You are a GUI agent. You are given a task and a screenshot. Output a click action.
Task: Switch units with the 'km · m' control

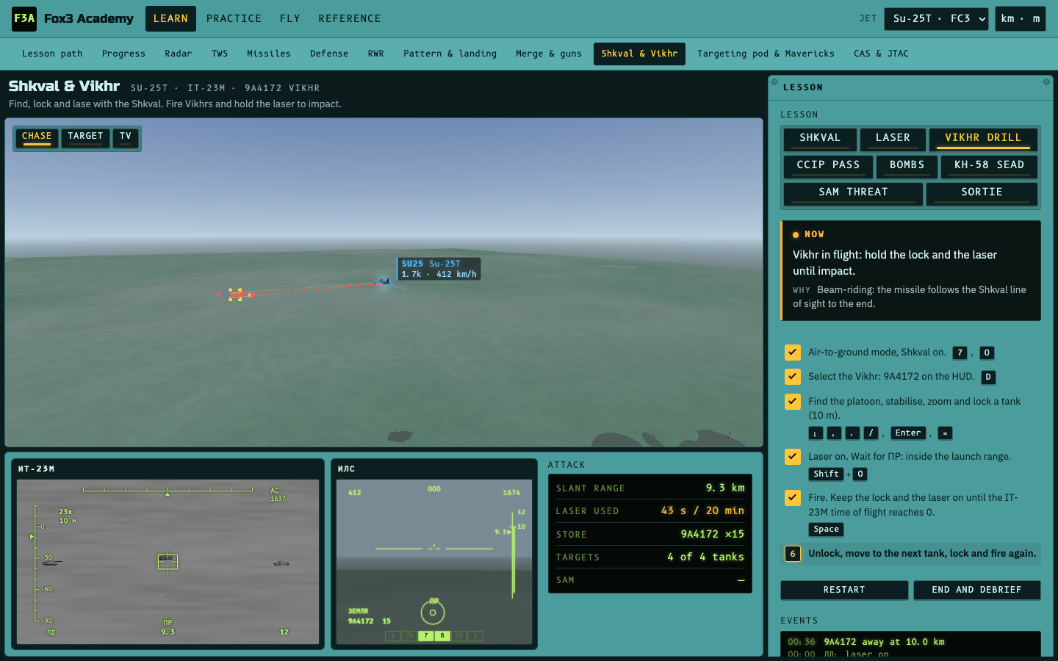(1021, 19)
